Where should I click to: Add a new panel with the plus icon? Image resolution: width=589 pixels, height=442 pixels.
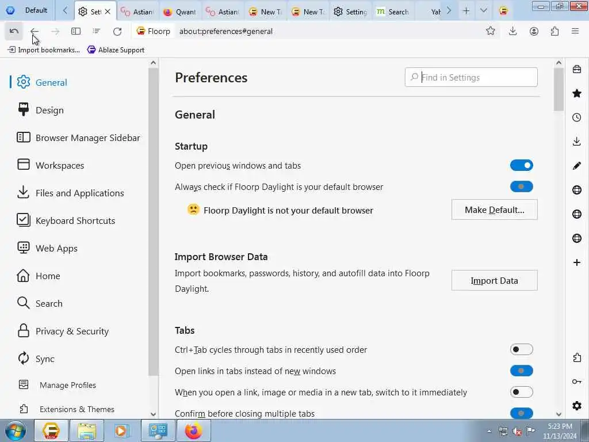(577, 262)
